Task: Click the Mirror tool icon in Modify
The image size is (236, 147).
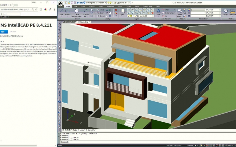Action: pyautogui.click(x=107, y=13)
